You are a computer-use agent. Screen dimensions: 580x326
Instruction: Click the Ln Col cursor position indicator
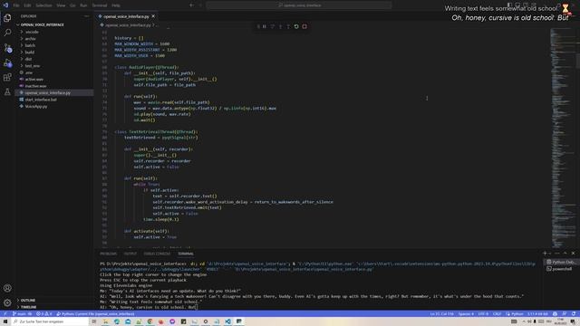[x=441, y=314]
